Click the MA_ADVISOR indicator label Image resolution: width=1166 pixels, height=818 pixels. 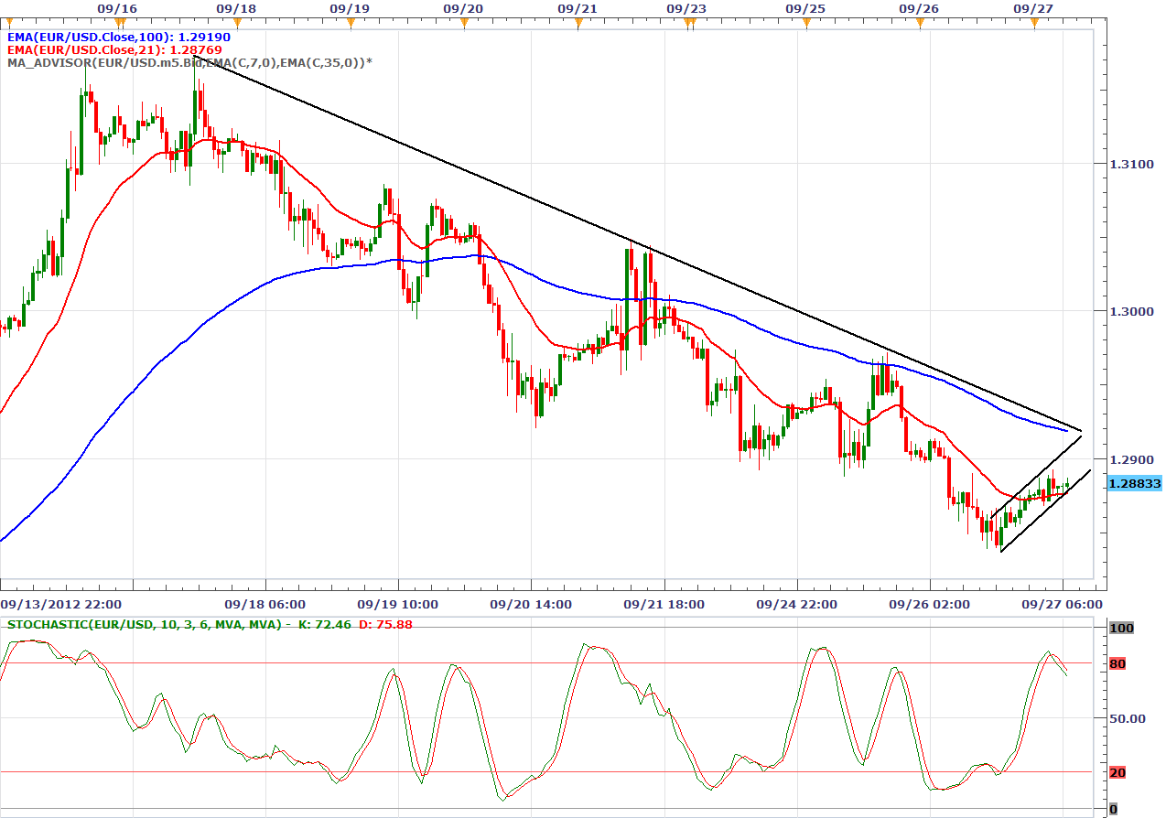tap(189, 62)
